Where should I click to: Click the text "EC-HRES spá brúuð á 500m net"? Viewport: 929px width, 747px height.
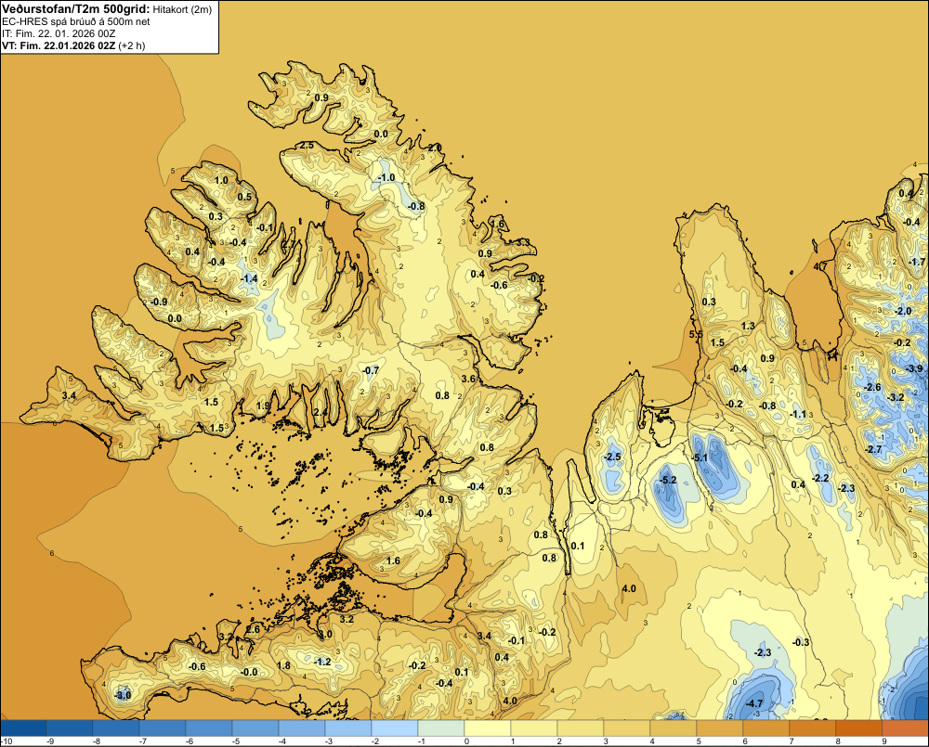[76, 21]
